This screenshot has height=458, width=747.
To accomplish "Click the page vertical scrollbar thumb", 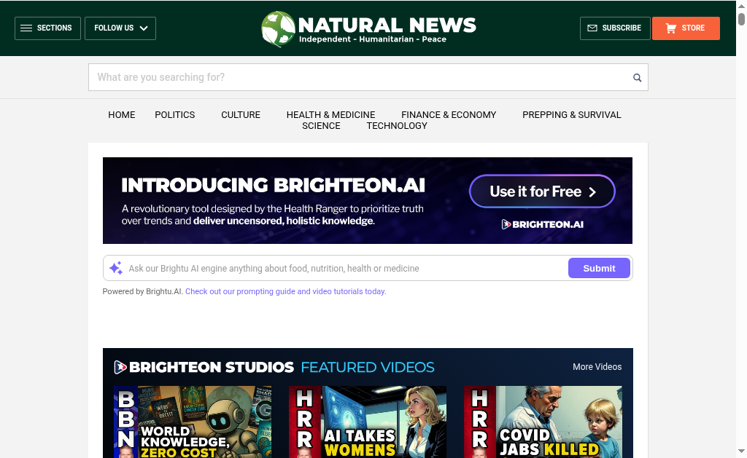I will tap(741, 15).
